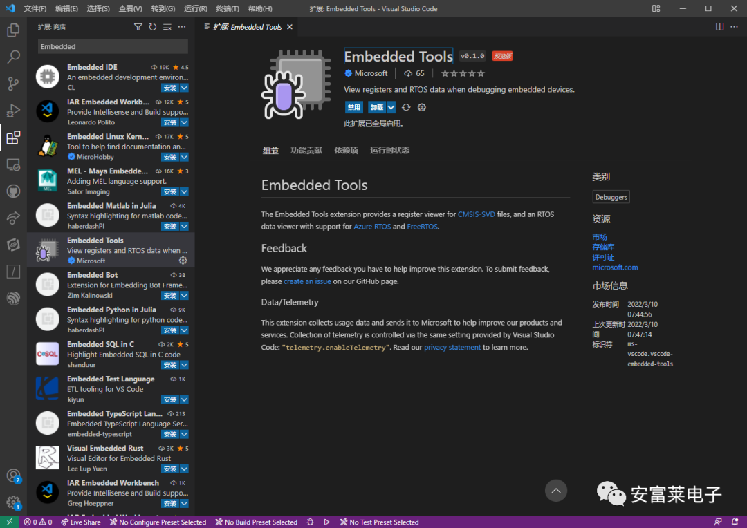Open the Extensions view icon
The width and height of the screenshot is (747, 528).
click(x=13, y=138)
